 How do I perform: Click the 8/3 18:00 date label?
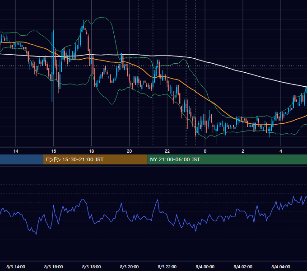coord(92,266)
